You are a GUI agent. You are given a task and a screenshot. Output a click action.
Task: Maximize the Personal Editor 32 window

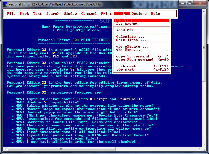(x=190, y=3)
